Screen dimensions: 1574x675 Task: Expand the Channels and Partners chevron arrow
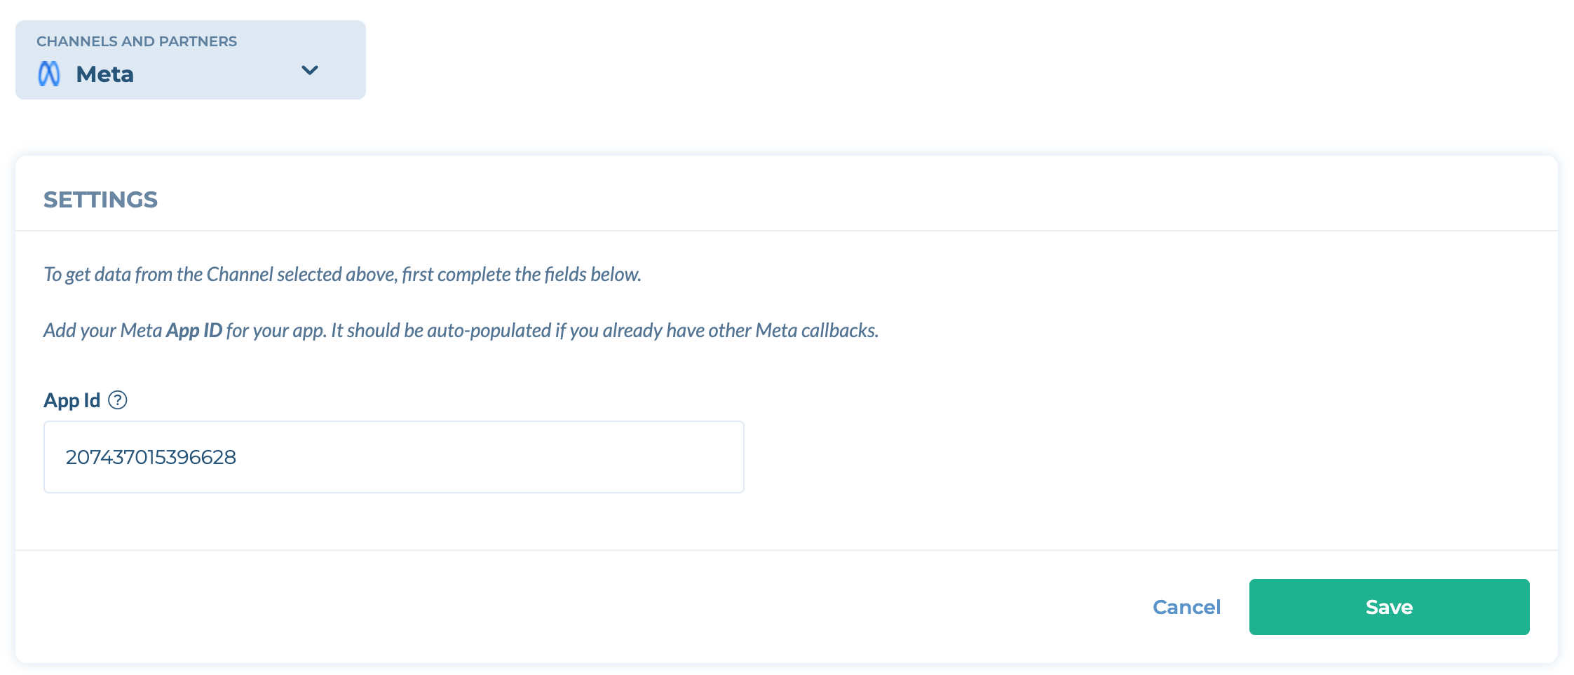(310, 70)
